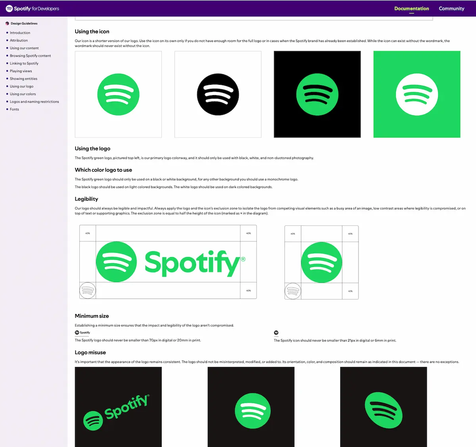Click the green Spotify icon on white background
The width and height of the screenshot is (476, 447).
tap(118, 94)
